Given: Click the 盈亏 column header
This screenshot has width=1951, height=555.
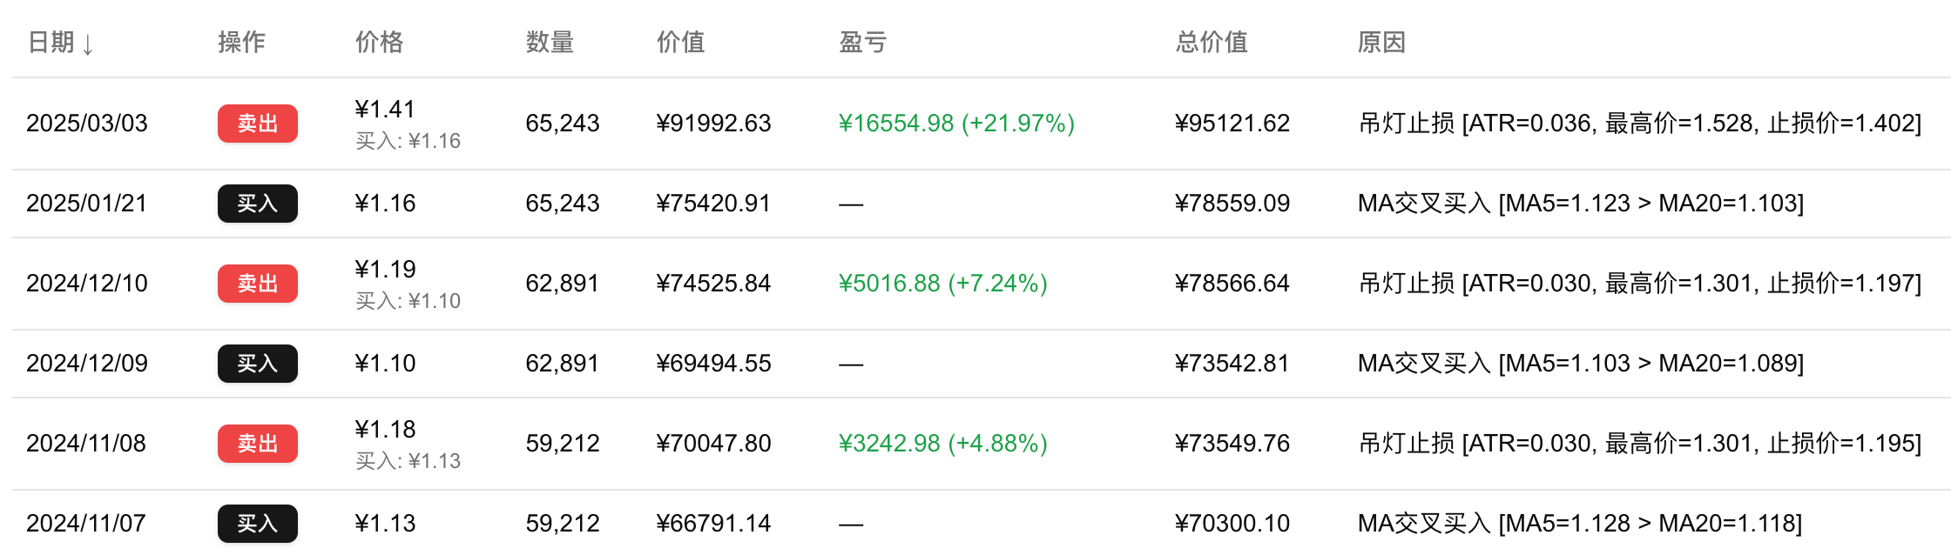Looking at the screenshot, I should coord(862,42).
